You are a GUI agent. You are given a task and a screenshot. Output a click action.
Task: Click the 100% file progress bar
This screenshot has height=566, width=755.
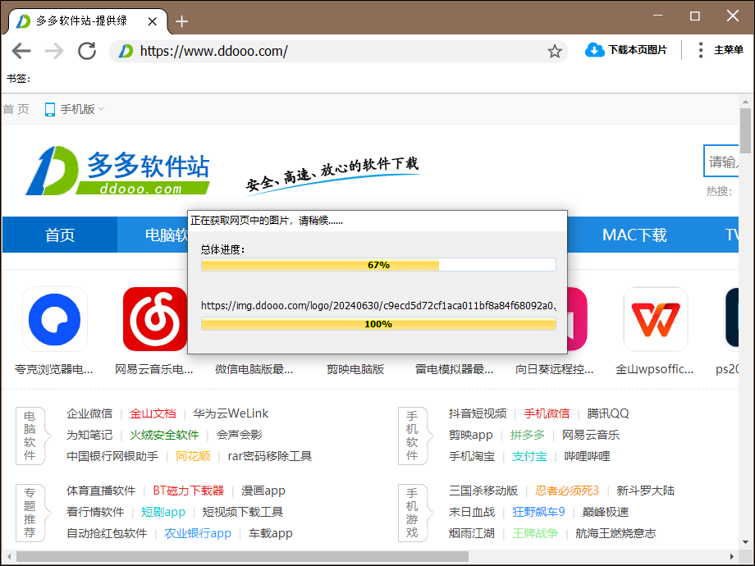point(378,324)
